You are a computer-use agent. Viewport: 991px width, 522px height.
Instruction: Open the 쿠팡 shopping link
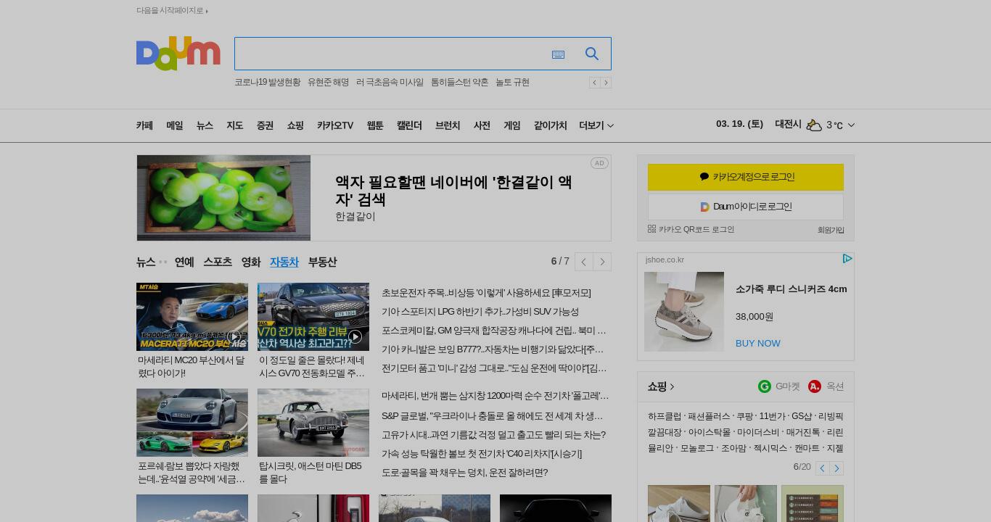744,416
